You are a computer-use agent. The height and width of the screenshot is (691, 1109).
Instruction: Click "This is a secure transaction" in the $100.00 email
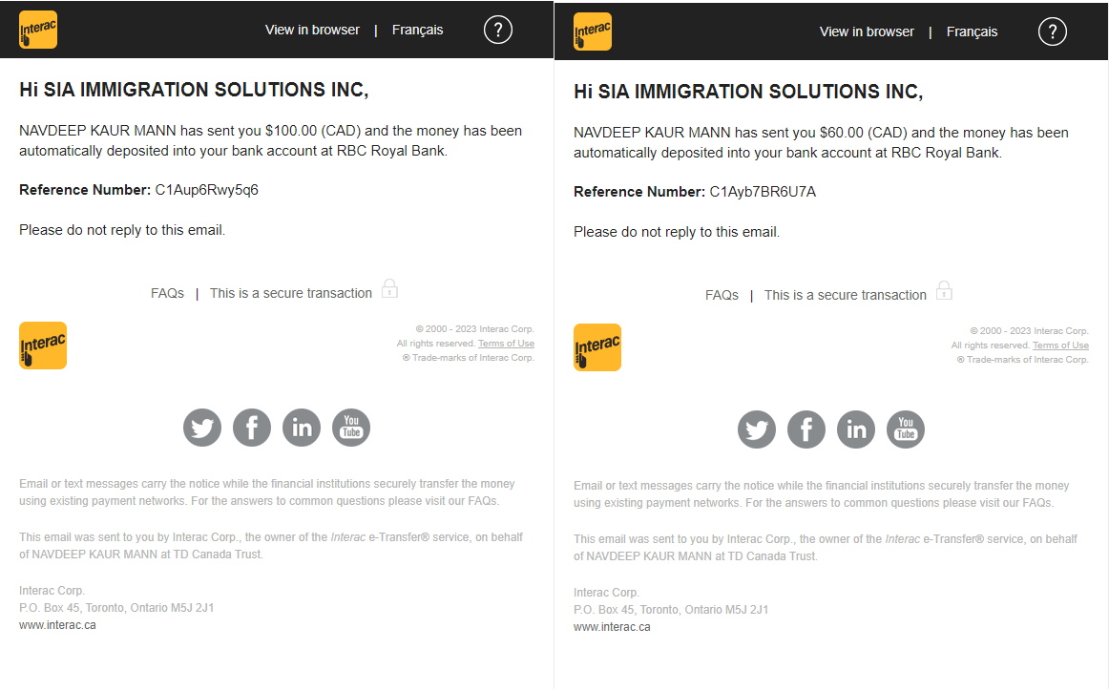point(291,294)
